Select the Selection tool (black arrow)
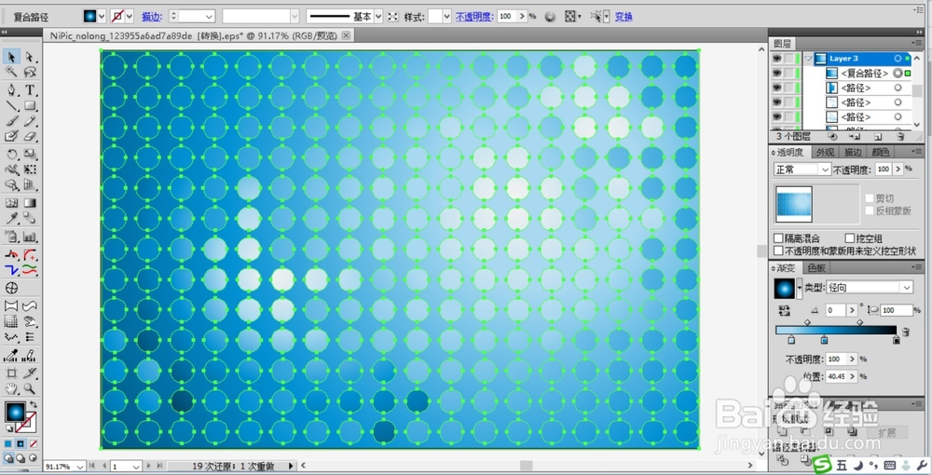This screenshot has width=932, height=475. click(11, 57)
